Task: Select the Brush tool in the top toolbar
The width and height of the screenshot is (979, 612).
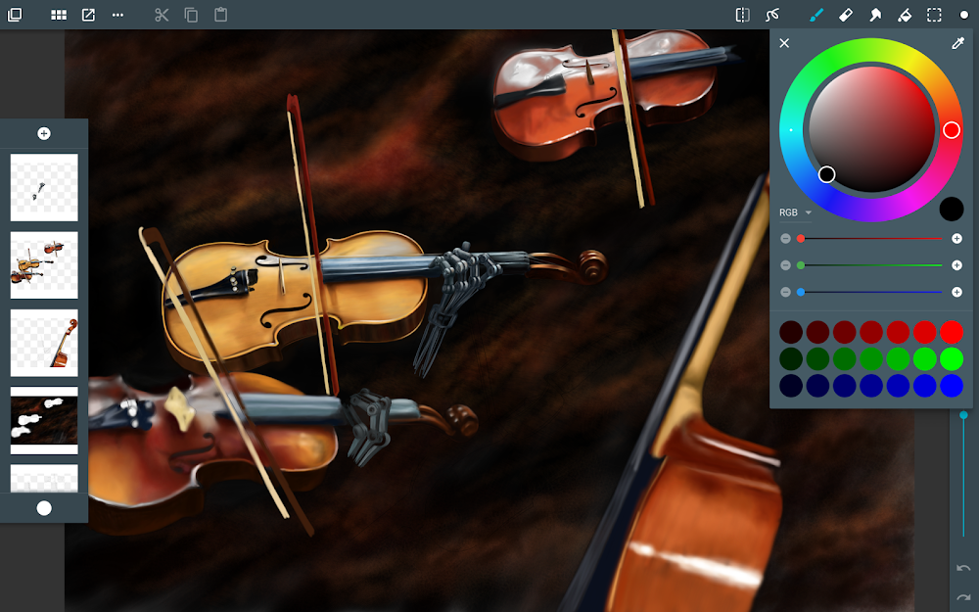Action: coord(817,15)
